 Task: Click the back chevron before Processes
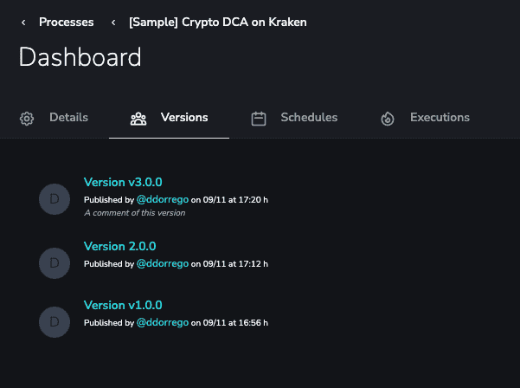pyautogui.click(x=23, y=23)
